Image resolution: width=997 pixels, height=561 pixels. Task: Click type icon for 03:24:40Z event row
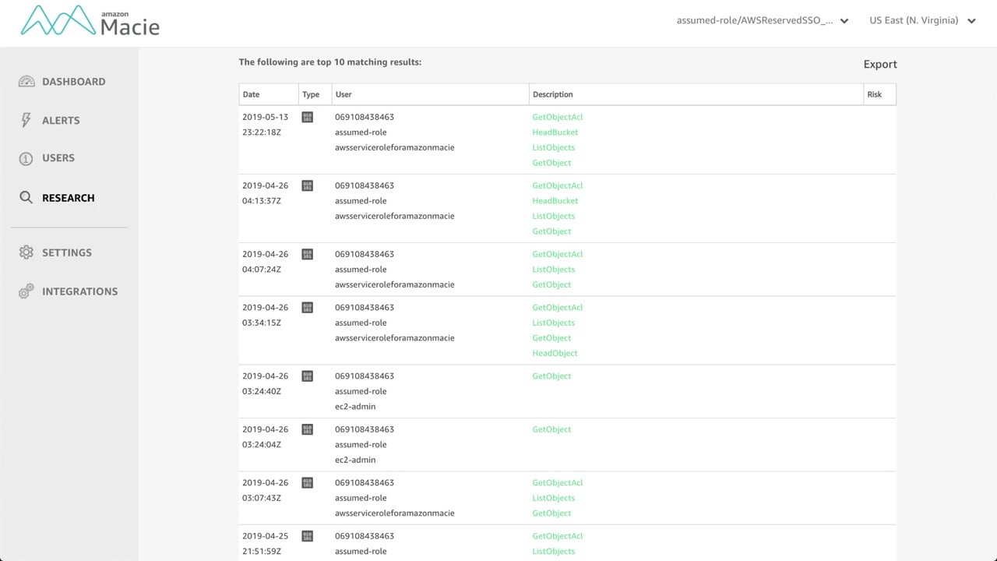click(x=307, y=376)
